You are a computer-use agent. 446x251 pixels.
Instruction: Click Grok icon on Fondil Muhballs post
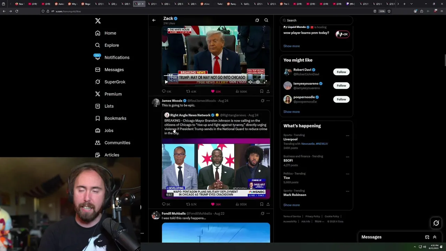pos(262,213)
